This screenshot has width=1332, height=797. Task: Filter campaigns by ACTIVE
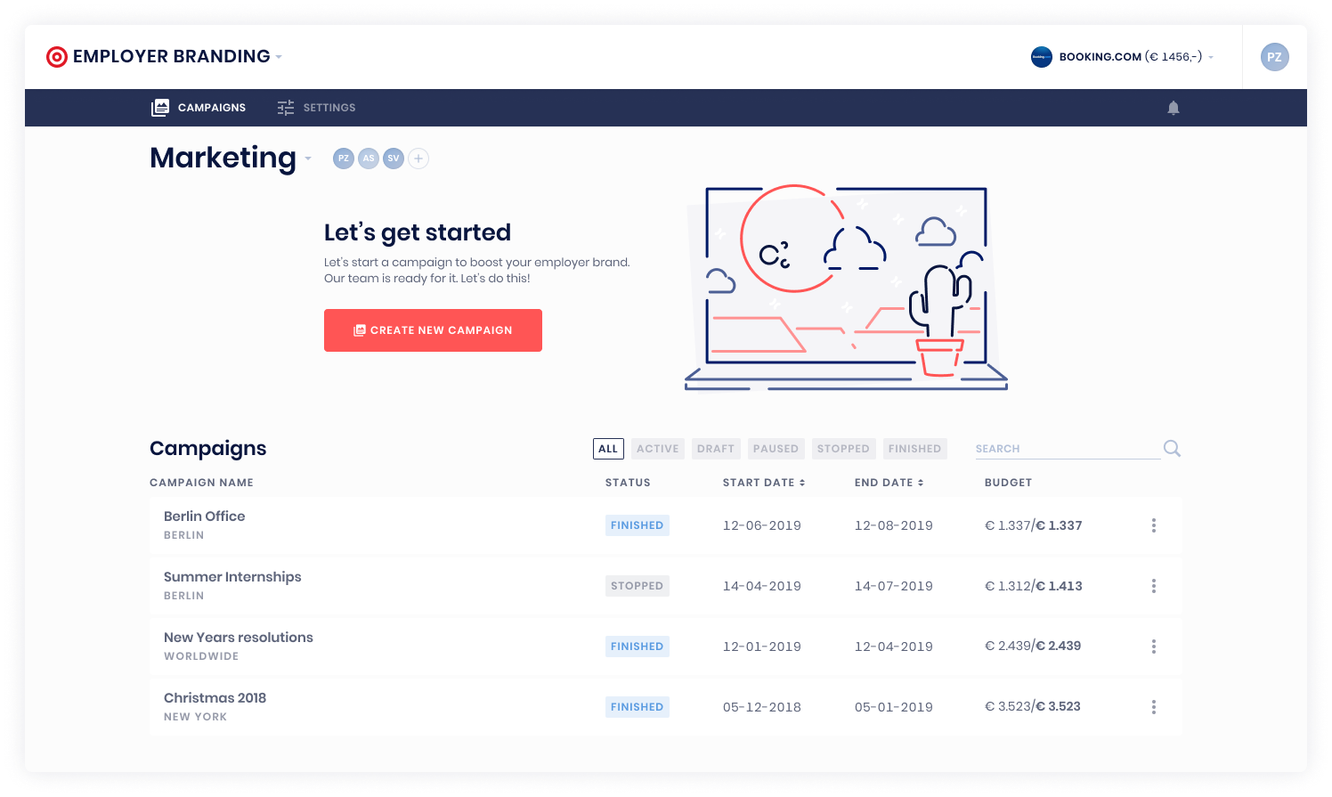pyautogui.click(x=658, y=449)
